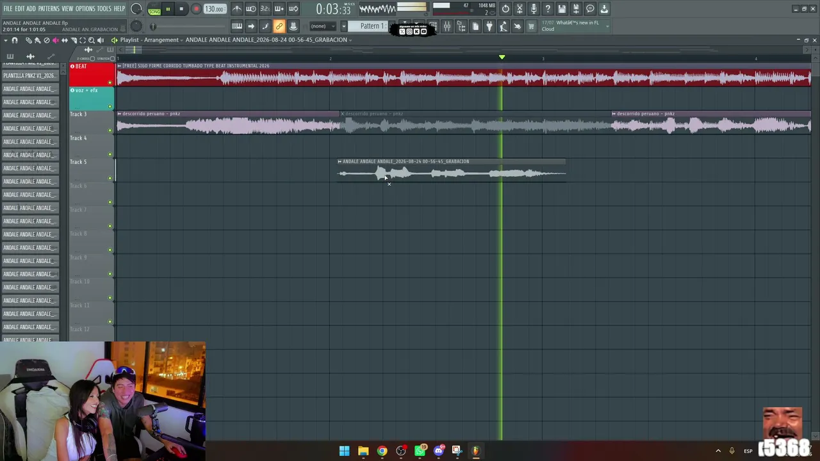Click the record button

click(196, 9)
